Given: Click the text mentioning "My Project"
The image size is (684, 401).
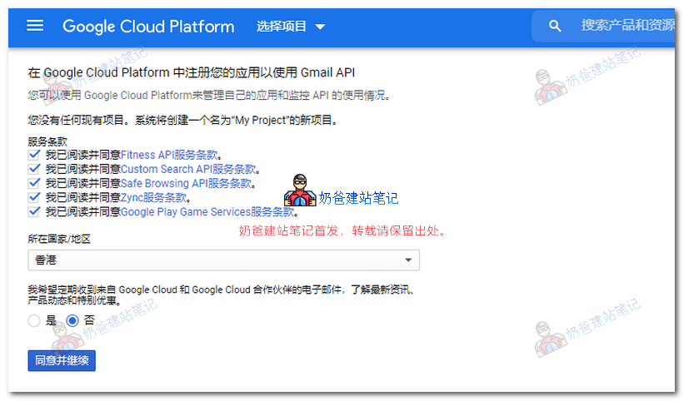Looking at the screenshot, I should 182,120.
